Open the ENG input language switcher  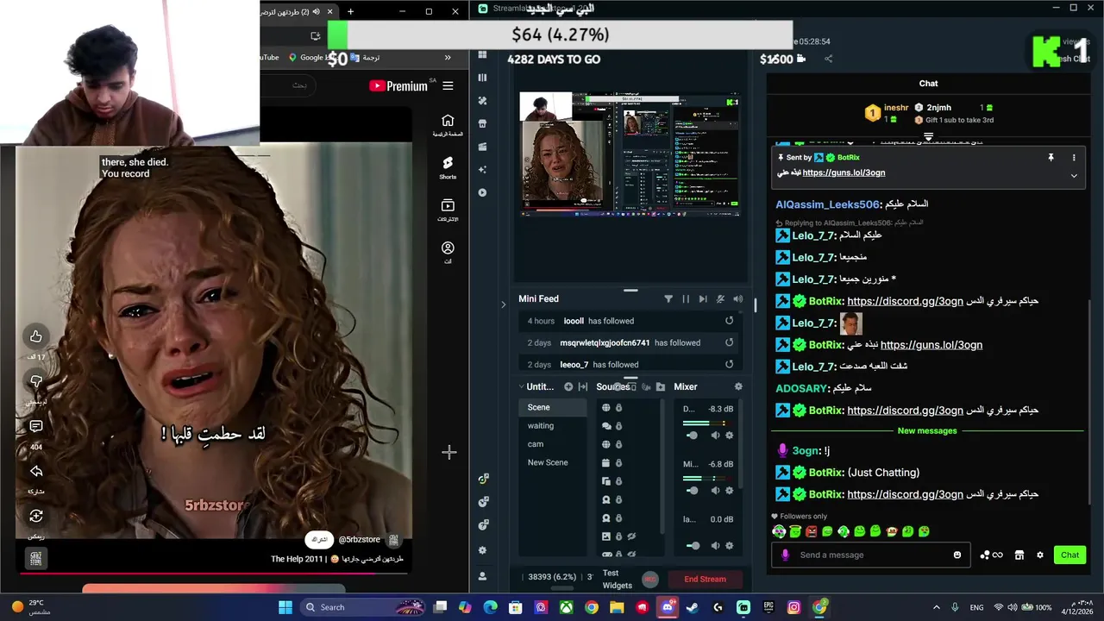pos(976,607)
